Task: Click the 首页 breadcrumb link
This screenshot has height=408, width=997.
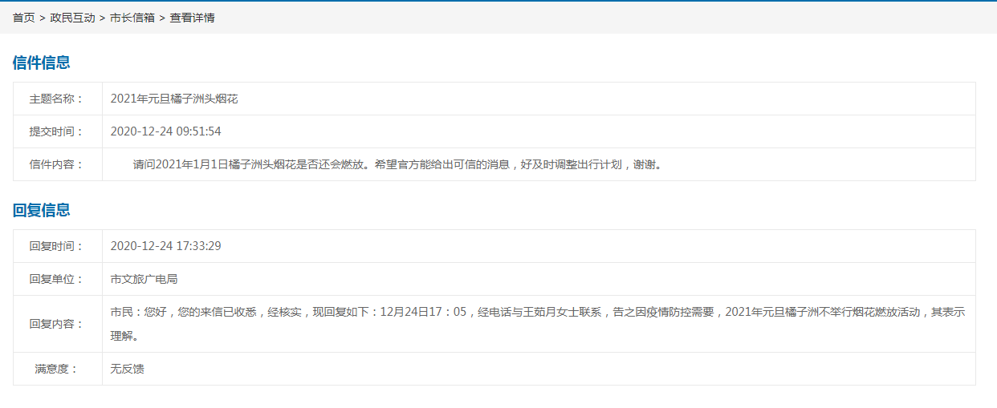Action: [23, 18]
